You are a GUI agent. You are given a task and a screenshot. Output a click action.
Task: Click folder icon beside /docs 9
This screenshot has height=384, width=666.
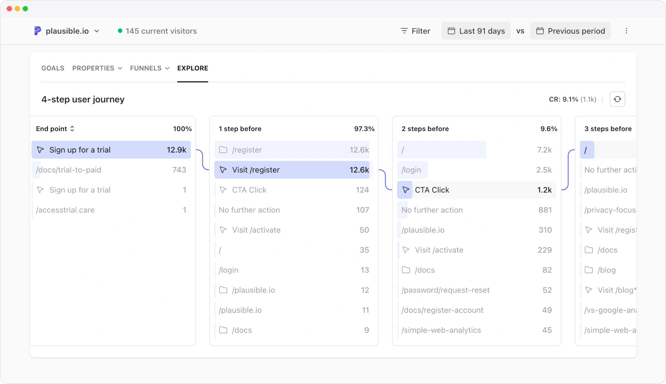coord(223,330)
